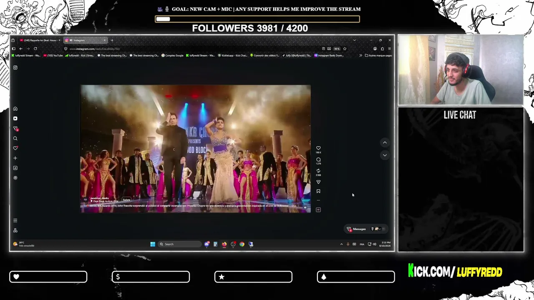Open the weather widget showing 26°C

tap(24, 244)
